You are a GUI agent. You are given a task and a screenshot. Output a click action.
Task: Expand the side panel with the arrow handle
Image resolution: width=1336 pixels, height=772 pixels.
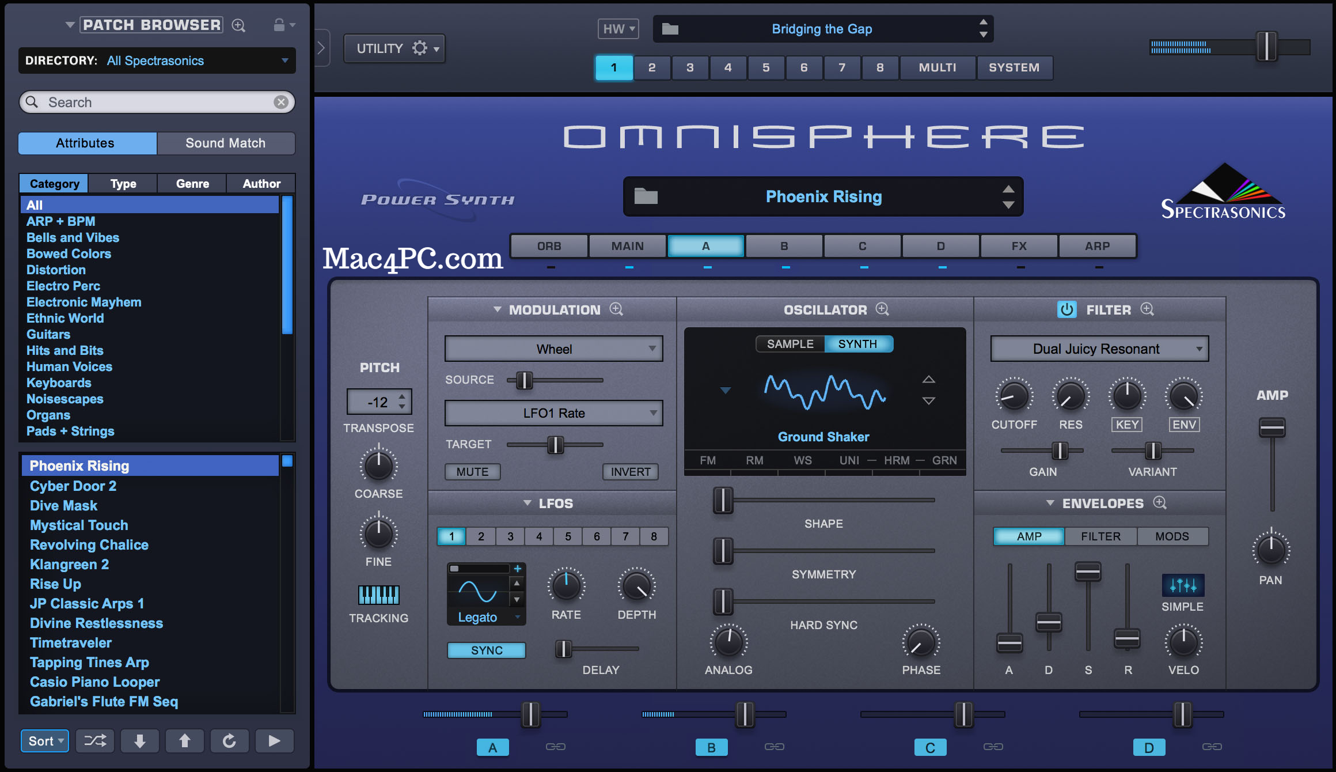pos(321,48)
